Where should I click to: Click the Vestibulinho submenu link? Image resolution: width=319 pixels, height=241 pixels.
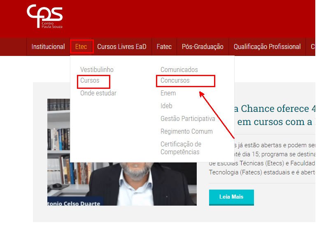pos(97,70)
